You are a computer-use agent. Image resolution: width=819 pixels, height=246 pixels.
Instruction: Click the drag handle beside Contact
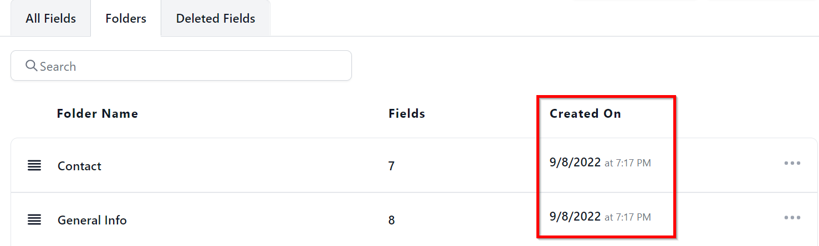pyautogui.click(x=34, y=166)
